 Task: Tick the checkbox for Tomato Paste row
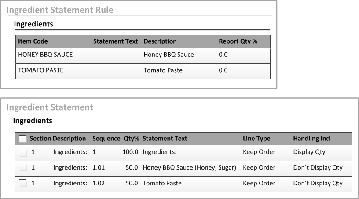click(22, 183)
